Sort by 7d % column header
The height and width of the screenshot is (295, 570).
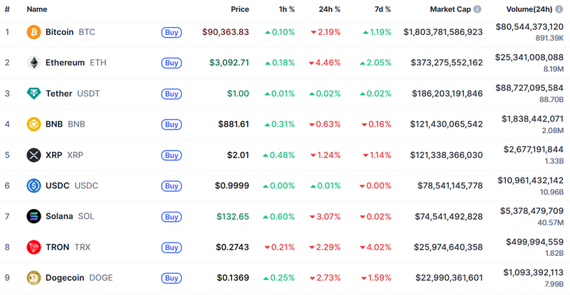coord(383,9)
